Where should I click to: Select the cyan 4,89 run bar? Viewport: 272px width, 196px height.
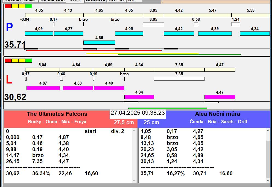click(x=215, y=34)
